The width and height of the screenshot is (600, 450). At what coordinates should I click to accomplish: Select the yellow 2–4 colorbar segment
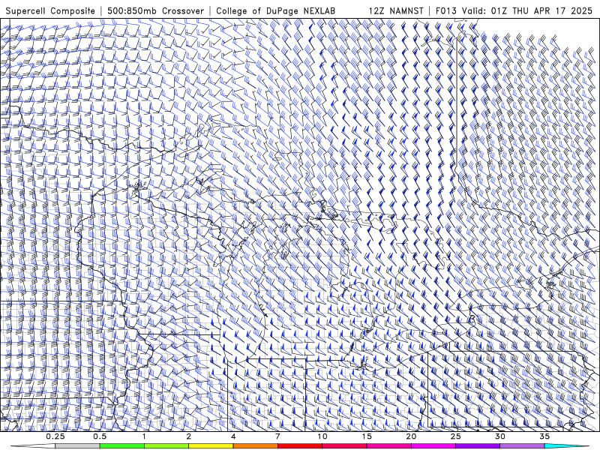click(211, 446)
